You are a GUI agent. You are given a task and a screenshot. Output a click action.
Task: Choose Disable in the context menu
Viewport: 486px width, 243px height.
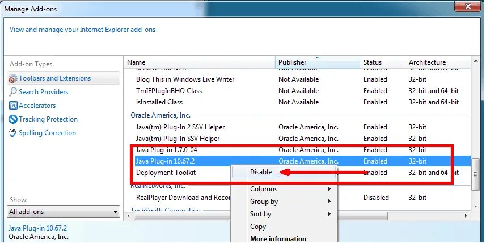click(x=284, y=172)
